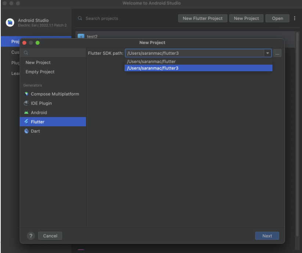
Task: Click the test2 project icon
Action: (x=81, y=36)
